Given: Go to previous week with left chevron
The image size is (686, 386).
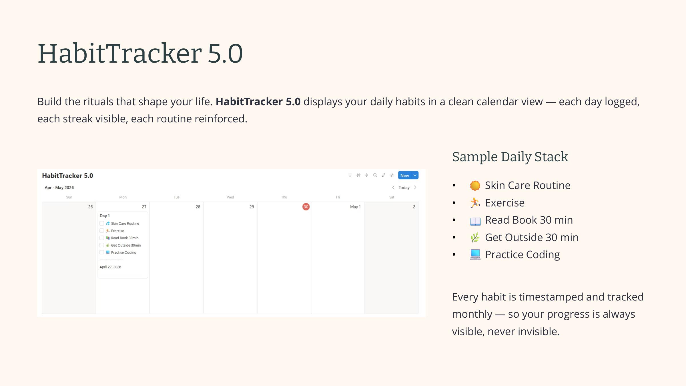Looking at the screenshot, I should [x=393, y=188].
